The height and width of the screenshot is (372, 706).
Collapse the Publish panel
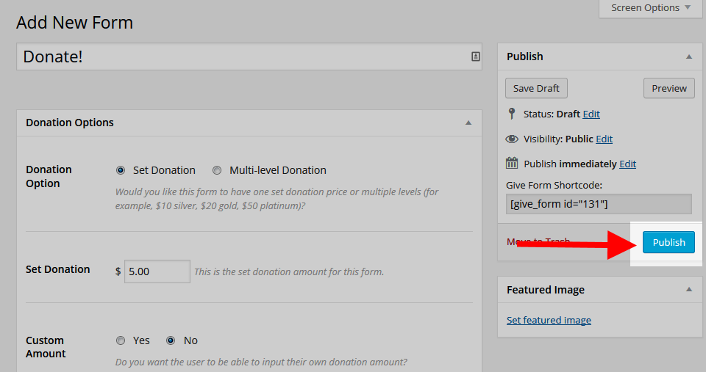(x=689, y=56)
